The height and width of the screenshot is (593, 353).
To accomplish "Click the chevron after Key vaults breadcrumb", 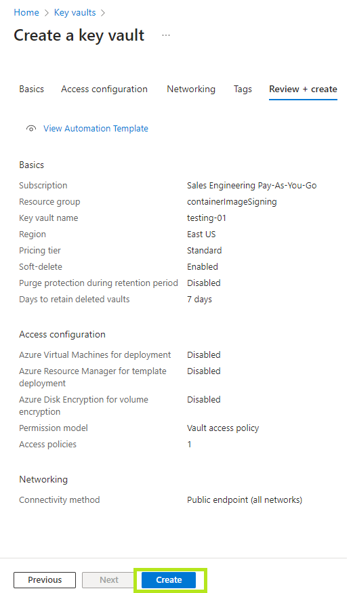I will pyautogui.click(x=103, y=13).
